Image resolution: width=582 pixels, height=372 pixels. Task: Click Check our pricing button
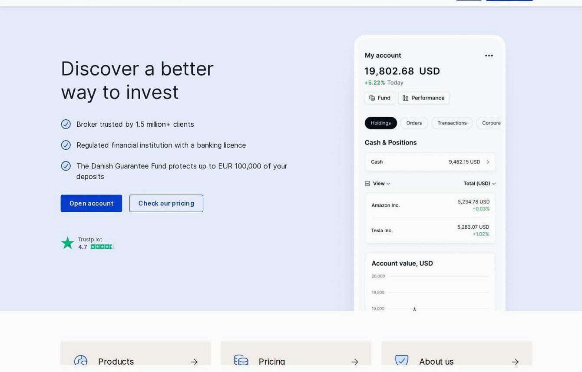click(166, 204)
